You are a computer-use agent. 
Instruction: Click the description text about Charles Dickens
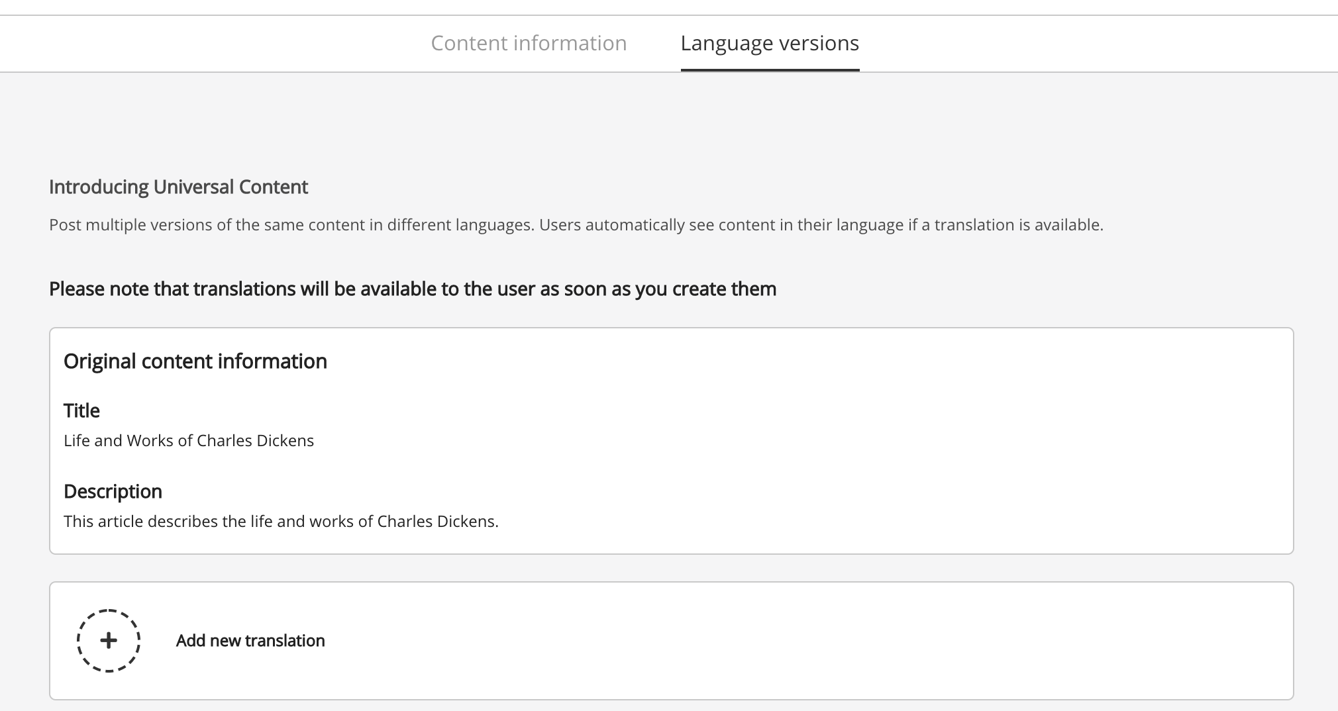pyautogui.click(x=281, y=522)
